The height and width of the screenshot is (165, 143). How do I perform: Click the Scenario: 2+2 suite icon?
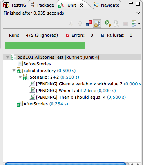click(26, 77)
